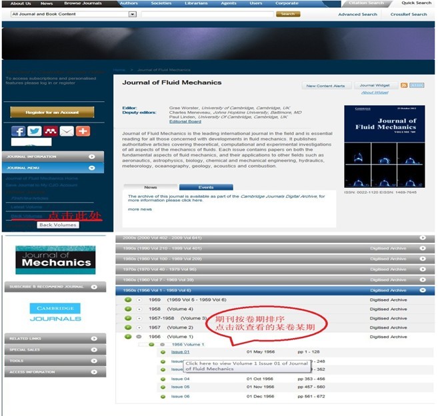
Task: Click Register for an Account button
Action: point(52,112)
